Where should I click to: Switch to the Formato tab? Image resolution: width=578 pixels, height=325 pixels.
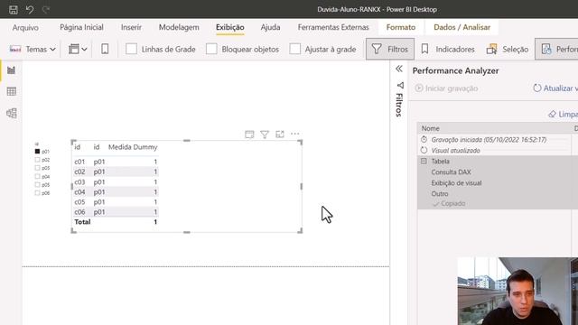point(401,27)
